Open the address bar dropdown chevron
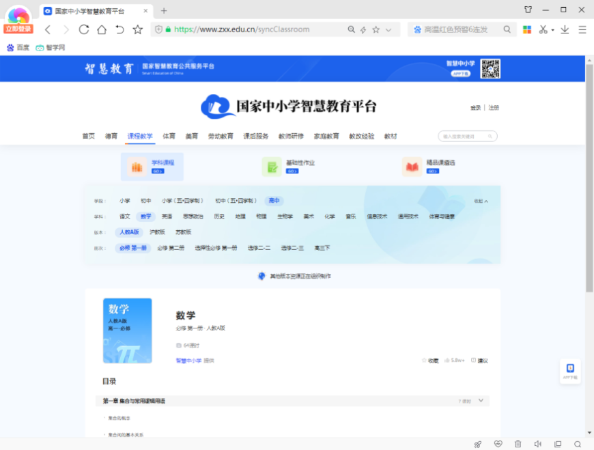Screen dimensions: 594x450 388,30
